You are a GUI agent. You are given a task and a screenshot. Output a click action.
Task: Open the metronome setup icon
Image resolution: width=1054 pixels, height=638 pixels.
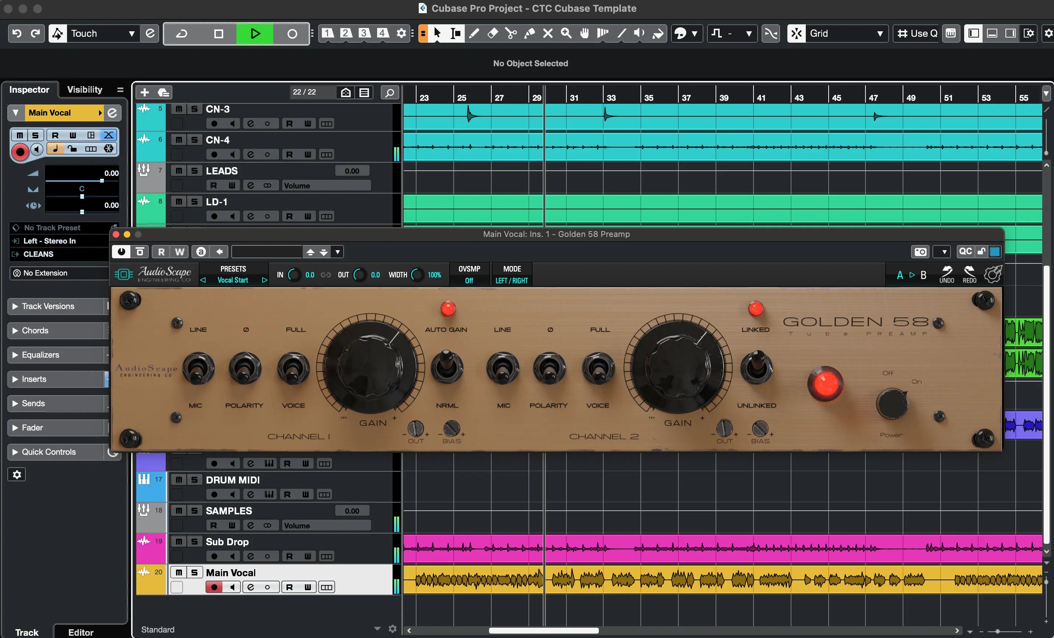[951, 33]
